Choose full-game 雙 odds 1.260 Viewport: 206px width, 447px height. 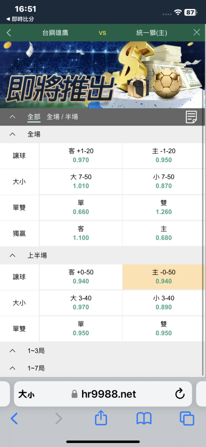(164, 207)
